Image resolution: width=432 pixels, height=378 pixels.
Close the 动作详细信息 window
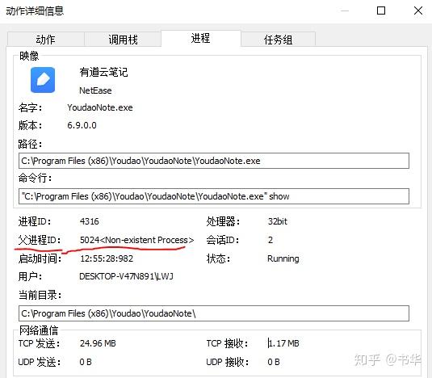(x=418, y=10)
